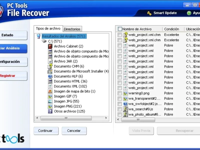Click the Documento HTML icon in the tree

pyautogui.click(x=50, y=81)
